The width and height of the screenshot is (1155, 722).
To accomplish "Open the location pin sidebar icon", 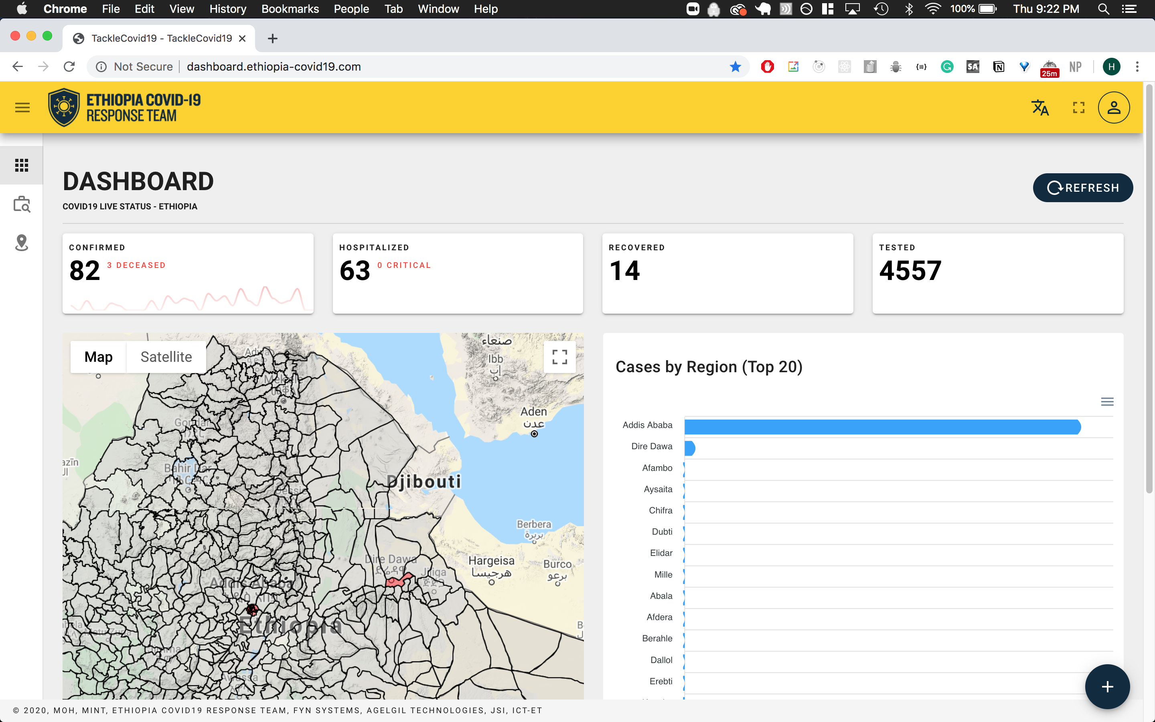I will pos(22,243).
